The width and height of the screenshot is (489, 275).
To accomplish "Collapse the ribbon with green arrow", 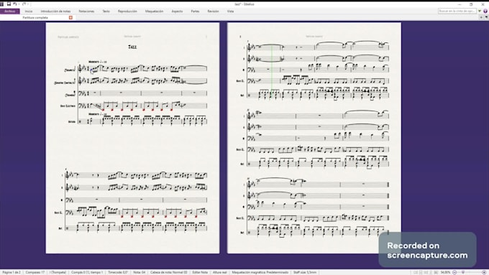I will click(480, 11).
